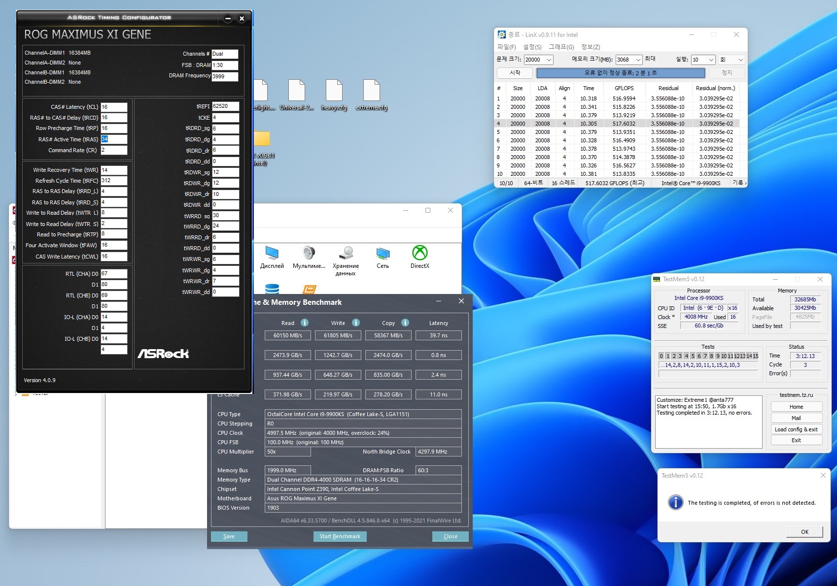Open the Мультиме... speaker icon

click(x=309, y=257)
